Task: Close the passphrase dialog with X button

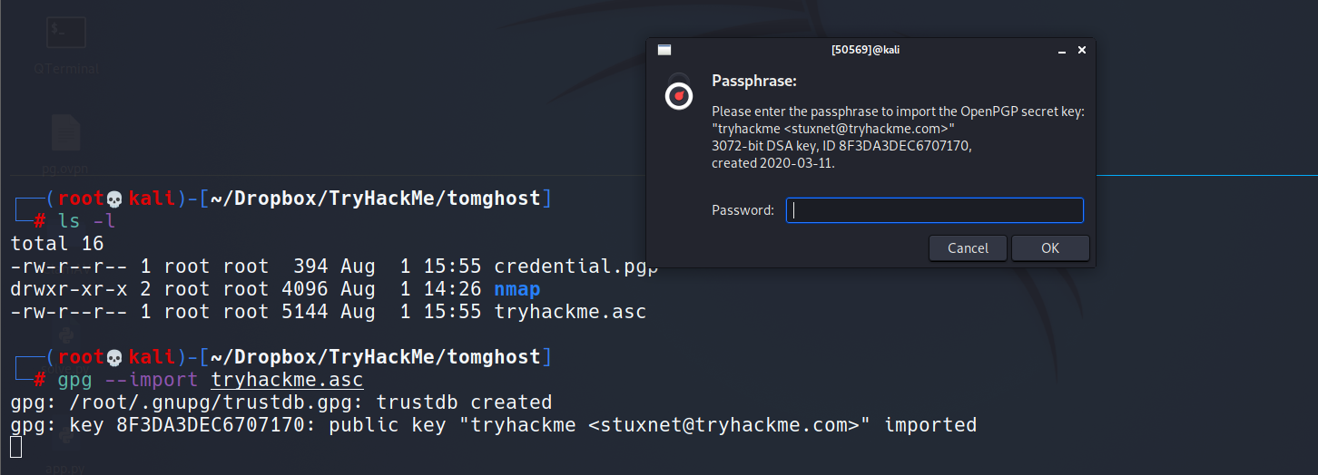Action: pos(1081,51)
